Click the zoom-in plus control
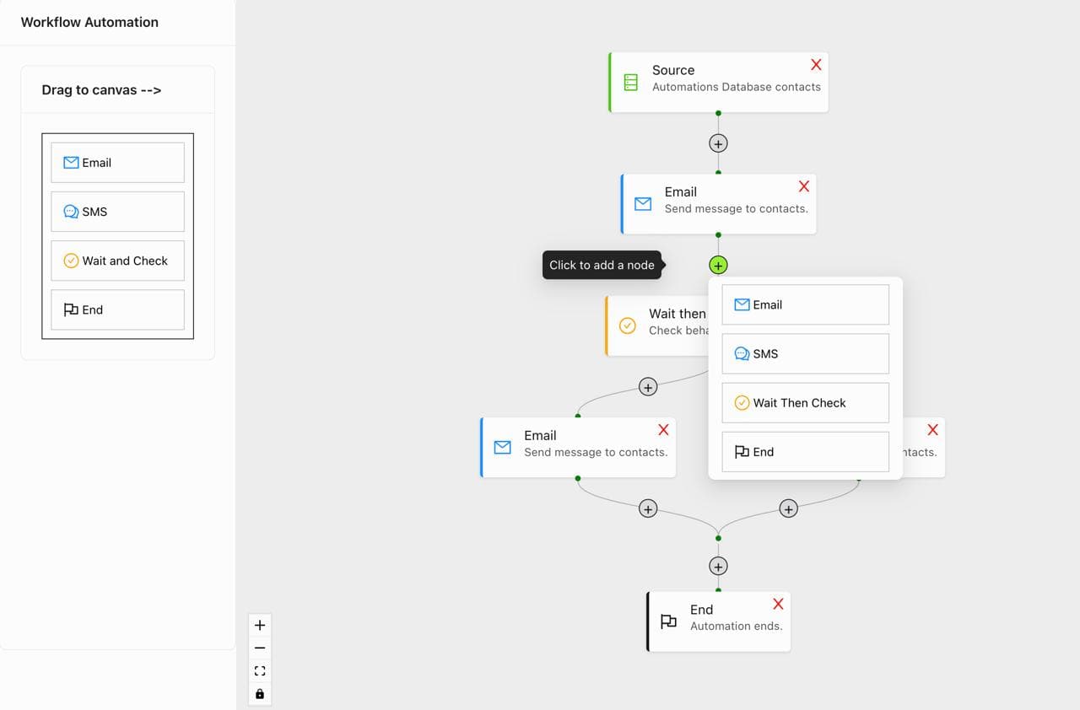 [259, 625]
